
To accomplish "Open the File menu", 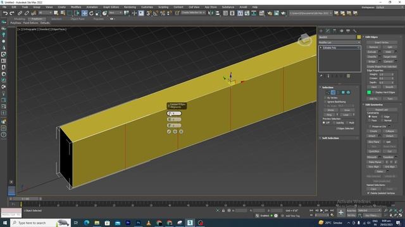I will point(4,7).
